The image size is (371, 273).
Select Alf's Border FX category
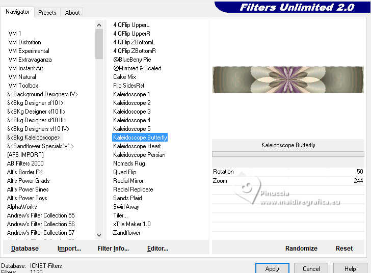25,172
